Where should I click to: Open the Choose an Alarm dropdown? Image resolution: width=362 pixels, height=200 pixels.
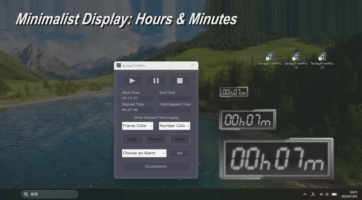[x=144, y=153]
